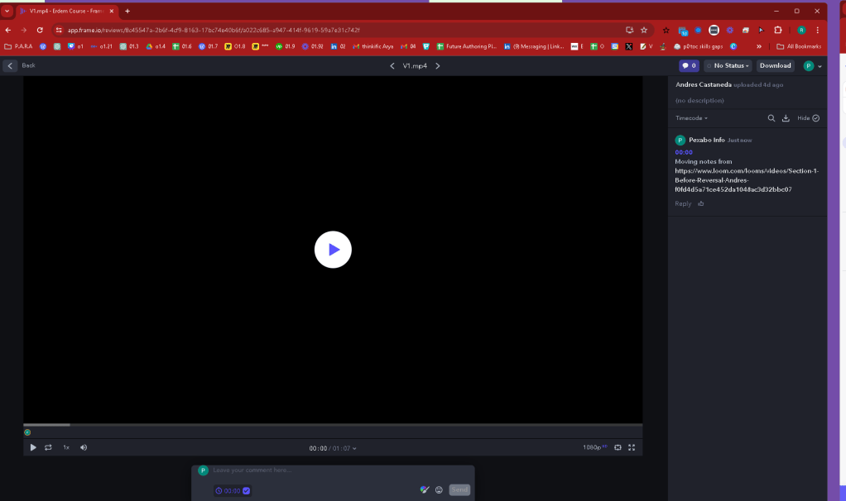
Task: Go to the next file arrow beside V1.mp4
Action: [438, 65]
